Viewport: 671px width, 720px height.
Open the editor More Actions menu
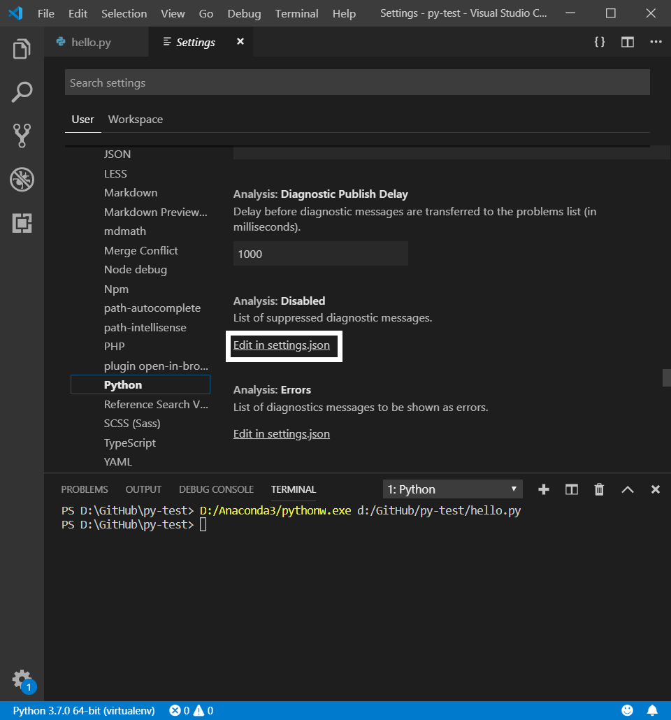(656, 42)
